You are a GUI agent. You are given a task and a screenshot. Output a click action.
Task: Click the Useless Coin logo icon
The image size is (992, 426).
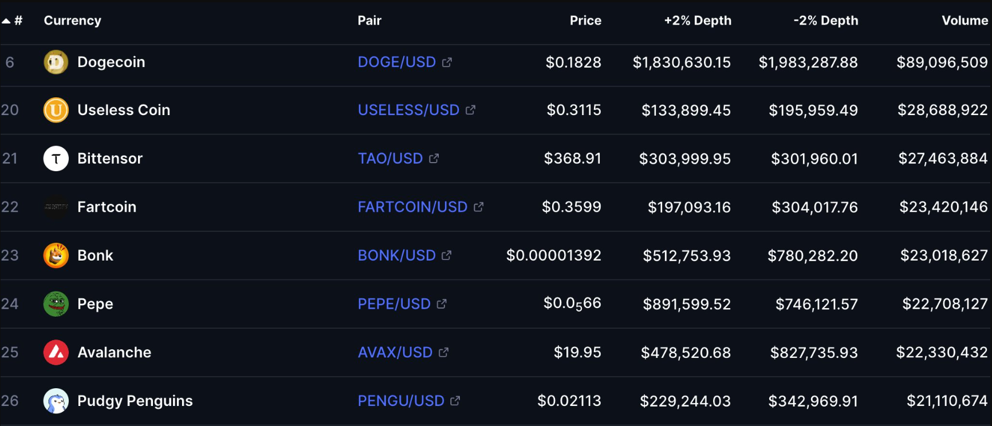click(x=56, y=110)
